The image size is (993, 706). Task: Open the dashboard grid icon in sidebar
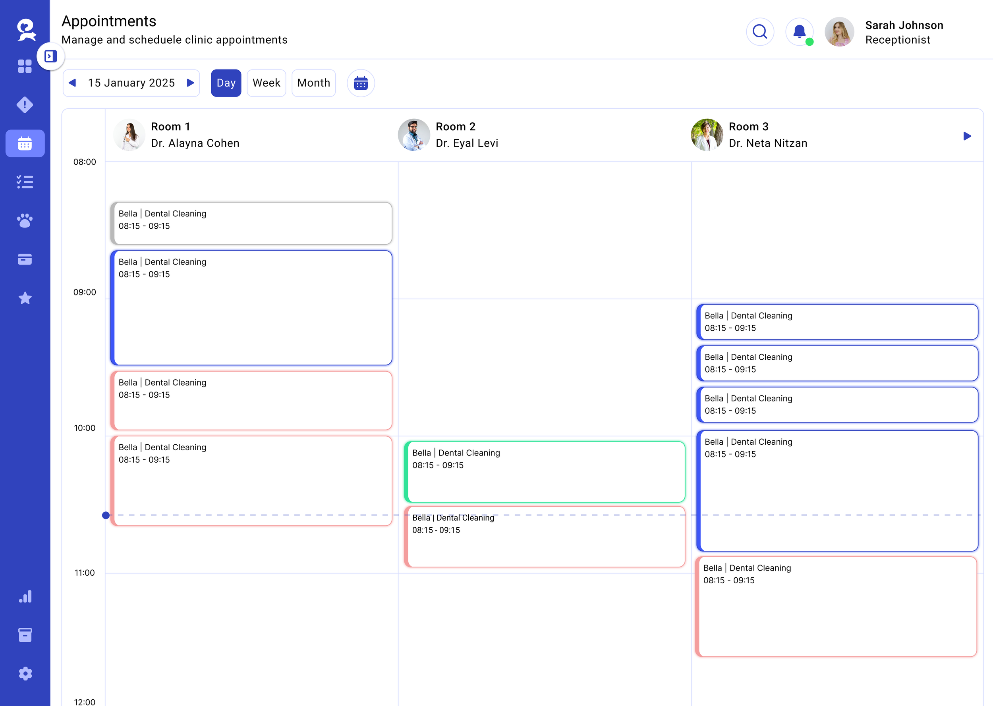pyautogui.click(x=25, y=67)
